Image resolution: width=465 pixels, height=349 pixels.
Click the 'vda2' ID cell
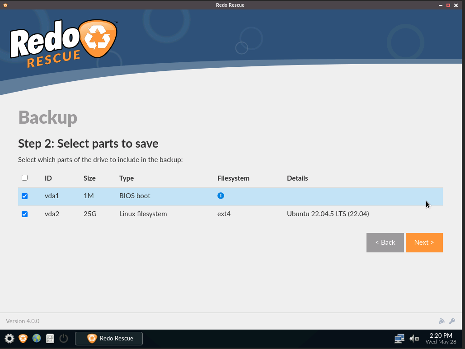pyautogui.click(x=52, y=214)
